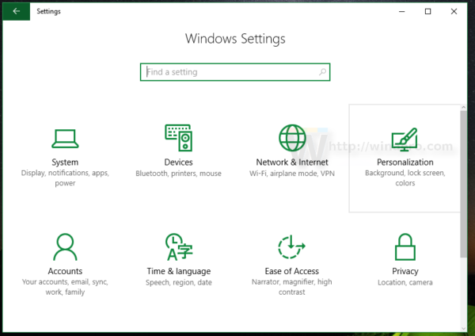This screenshot has height=336, width=475.
Task: Click the Time & language label
Action: coord(179,271)
